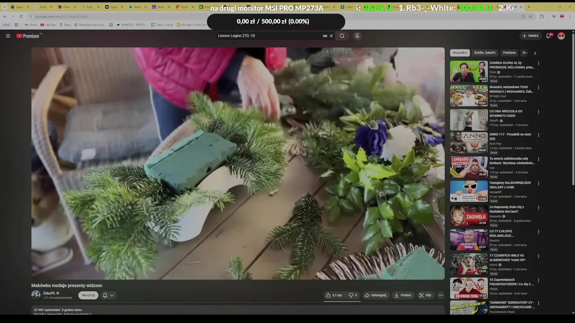Add CO ONA WRZUCIŁA video to Watch Later
This screenshot has height=323, width=575.
click(483, 114)
